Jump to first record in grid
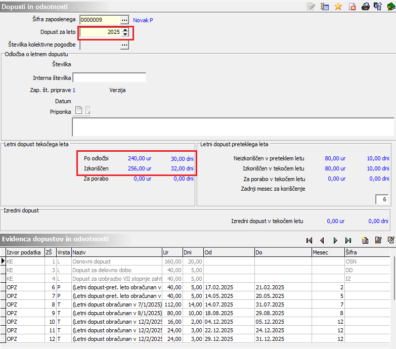 (309, 240)
